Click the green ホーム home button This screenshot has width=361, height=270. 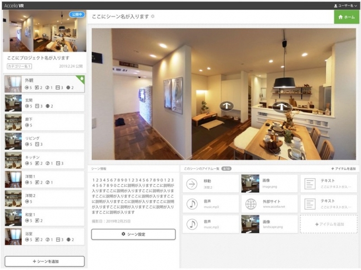tap(347, 17)
